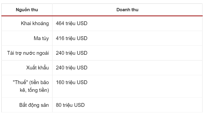Select the "Thuế" (tiền bảo kê) cell

tap(31, 82)
